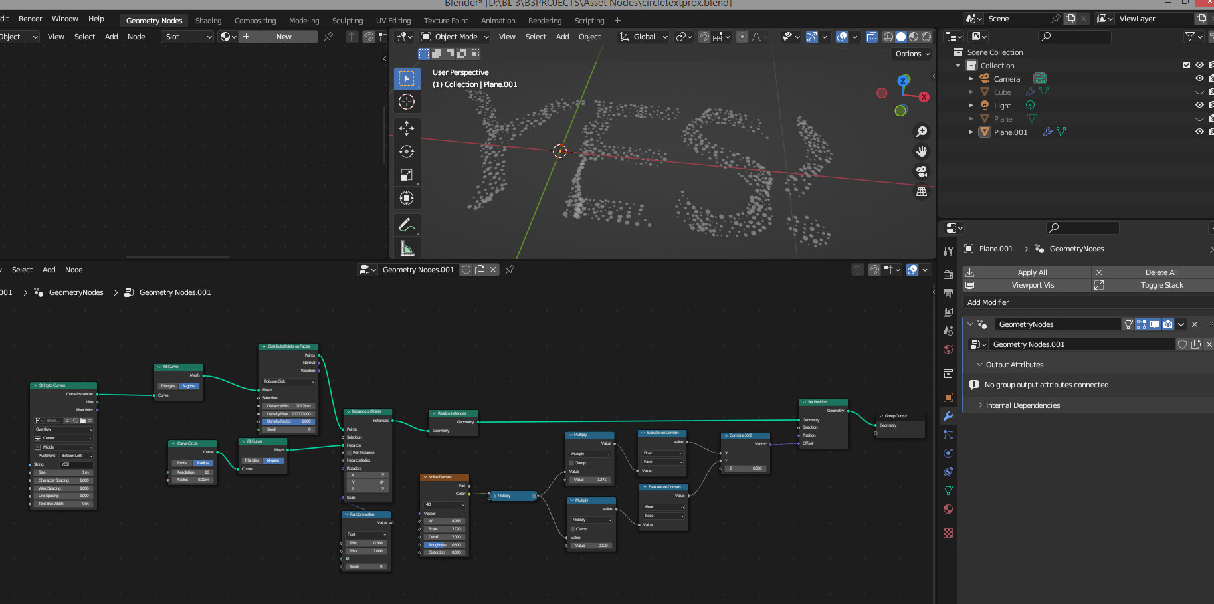The width and height of the screenshot is (1214, 604).
Task: Open the Particles properties tab
Action: [948, 435]
